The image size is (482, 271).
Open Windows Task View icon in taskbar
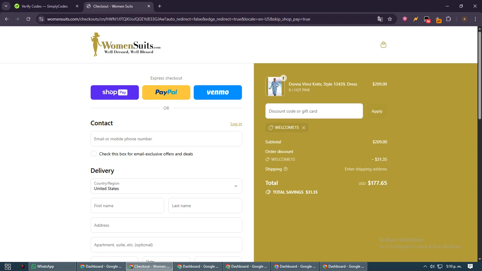click(x=8, y=267)
